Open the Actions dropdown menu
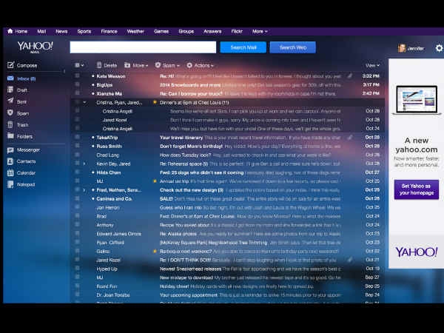This screenshot has height=333, width=444. tap(200, 65)
